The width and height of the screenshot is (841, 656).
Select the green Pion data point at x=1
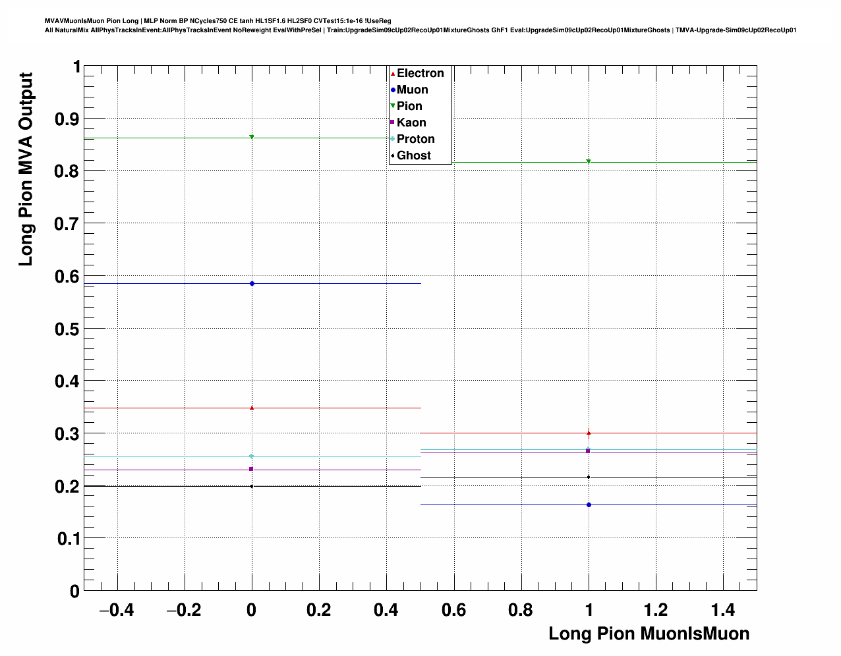click(589, 161)
